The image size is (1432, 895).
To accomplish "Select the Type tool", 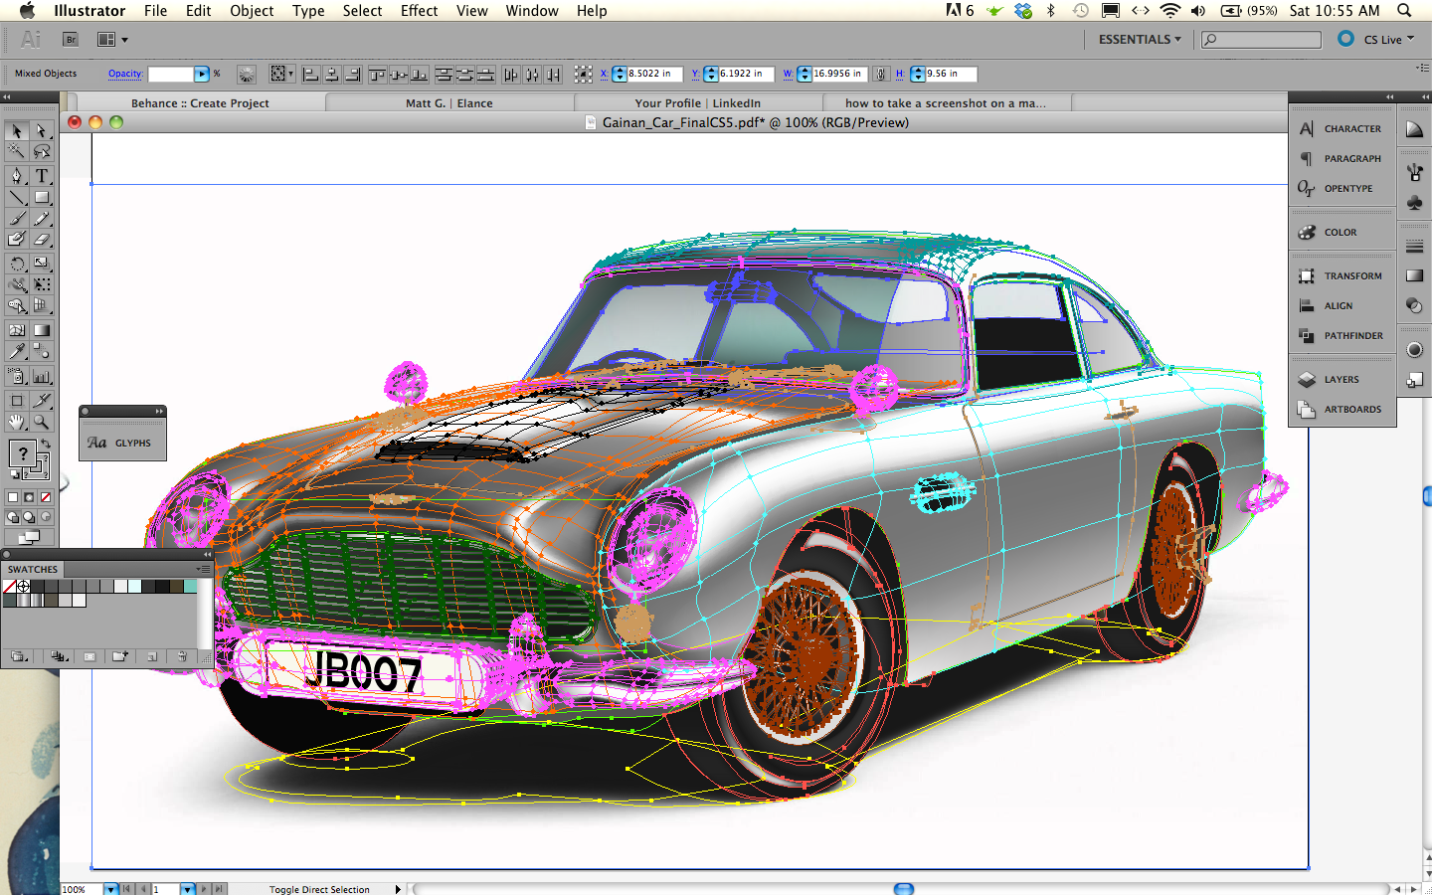I will (x=42, y=176).
